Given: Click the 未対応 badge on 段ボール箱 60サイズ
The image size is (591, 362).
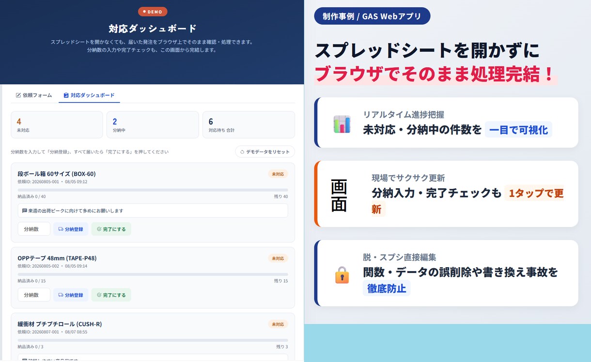Looking at the screenshot, I should pos(278,174).
